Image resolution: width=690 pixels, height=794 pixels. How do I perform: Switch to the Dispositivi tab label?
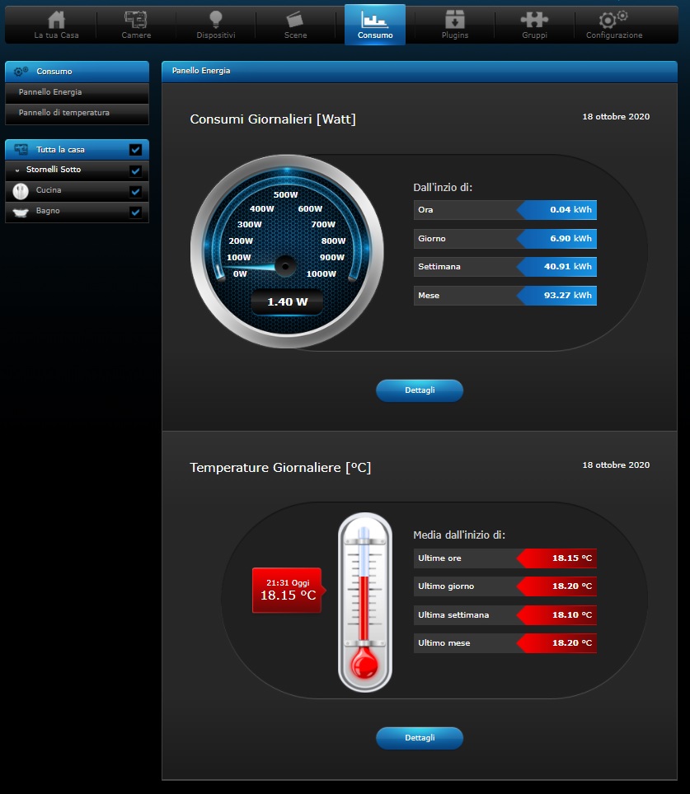(216, 35)
